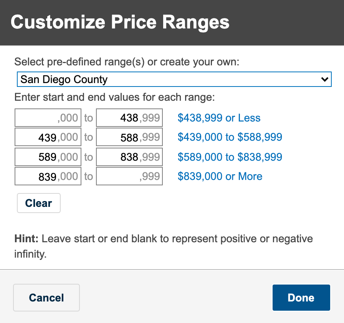This screenshot has width=344, height=323.
Task: Edit the 589 start value field
Action: click(48, 157)
